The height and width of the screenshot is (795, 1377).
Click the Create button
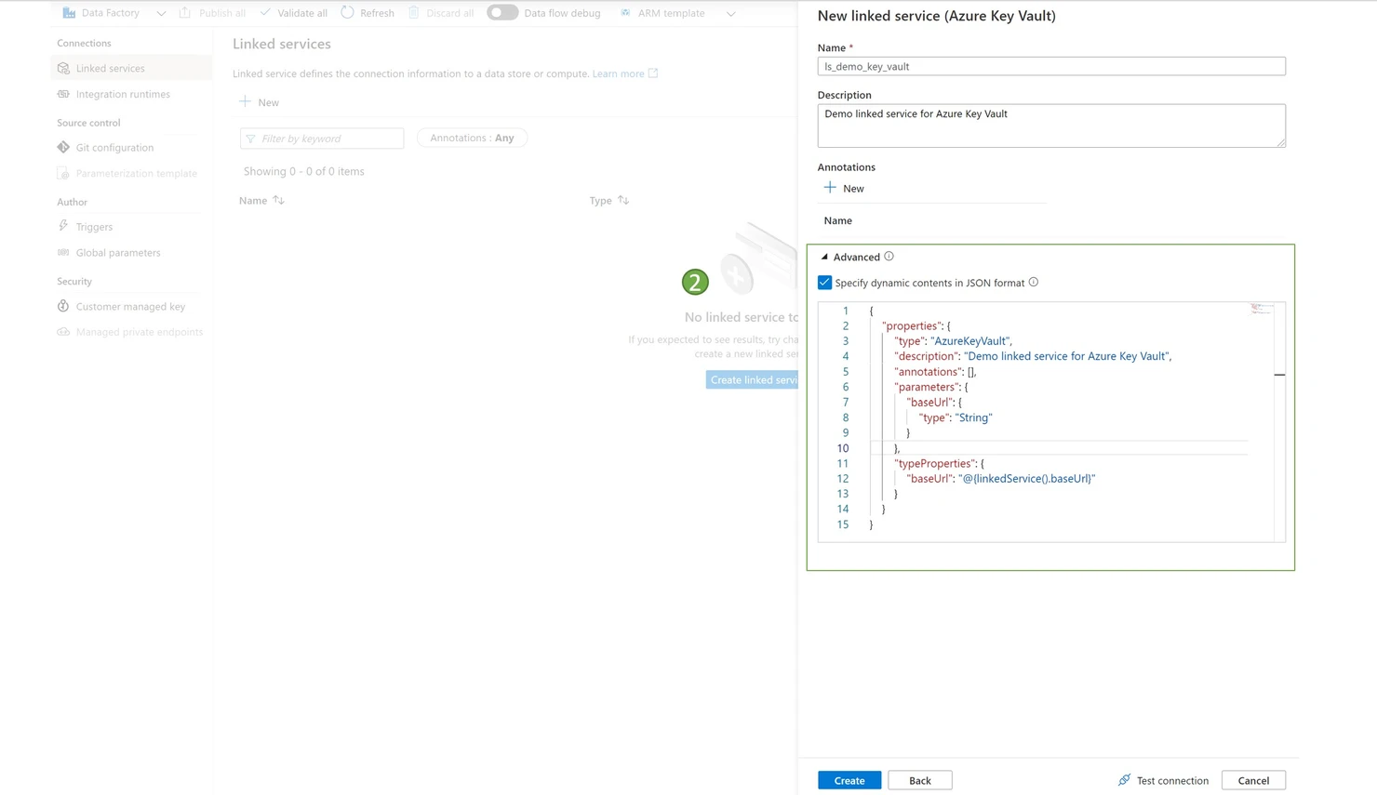click(x=849, y=780)
